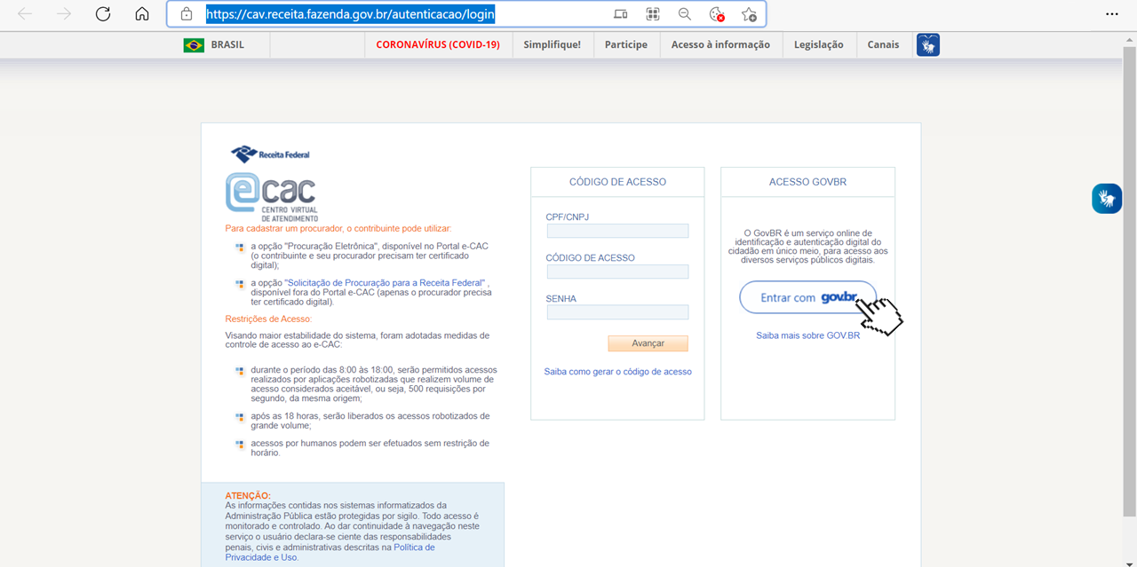
Task: Click the e-CAC Centro Virtual logo
Action: tap(271, 196)
